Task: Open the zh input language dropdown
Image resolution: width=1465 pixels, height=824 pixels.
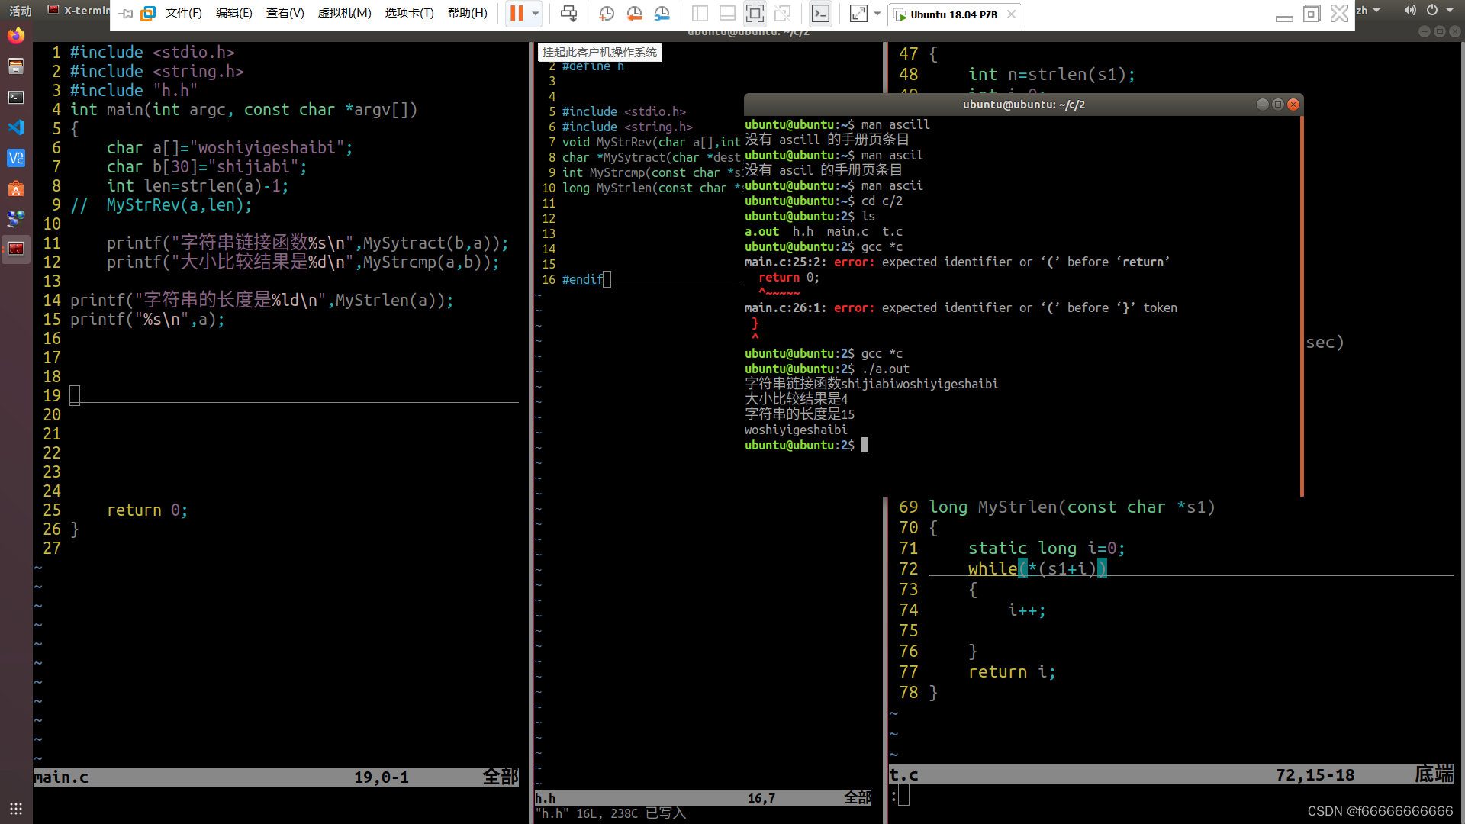Action: pos(1368,11)
